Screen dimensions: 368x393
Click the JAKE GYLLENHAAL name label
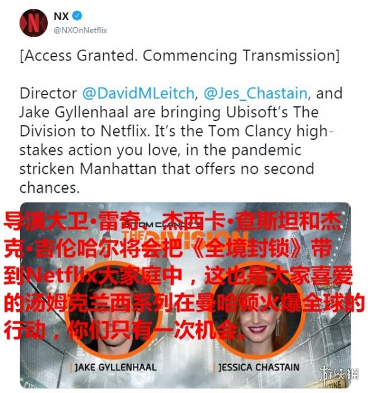pos(115,367)
